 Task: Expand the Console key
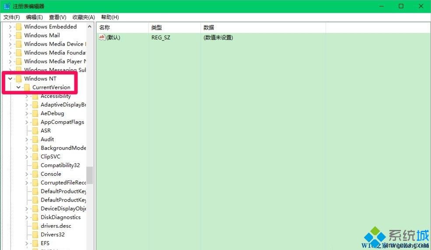[x=27, y=174]
